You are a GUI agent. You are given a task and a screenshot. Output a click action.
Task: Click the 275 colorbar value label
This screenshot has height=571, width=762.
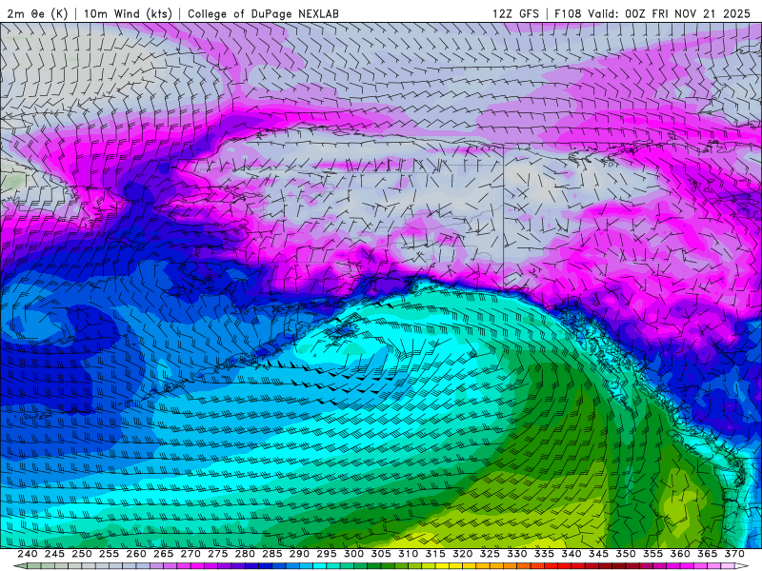(x=218, y=554)
